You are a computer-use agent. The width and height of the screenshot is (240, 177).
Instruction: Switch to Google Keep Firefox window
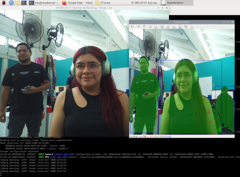coord(78,3)
